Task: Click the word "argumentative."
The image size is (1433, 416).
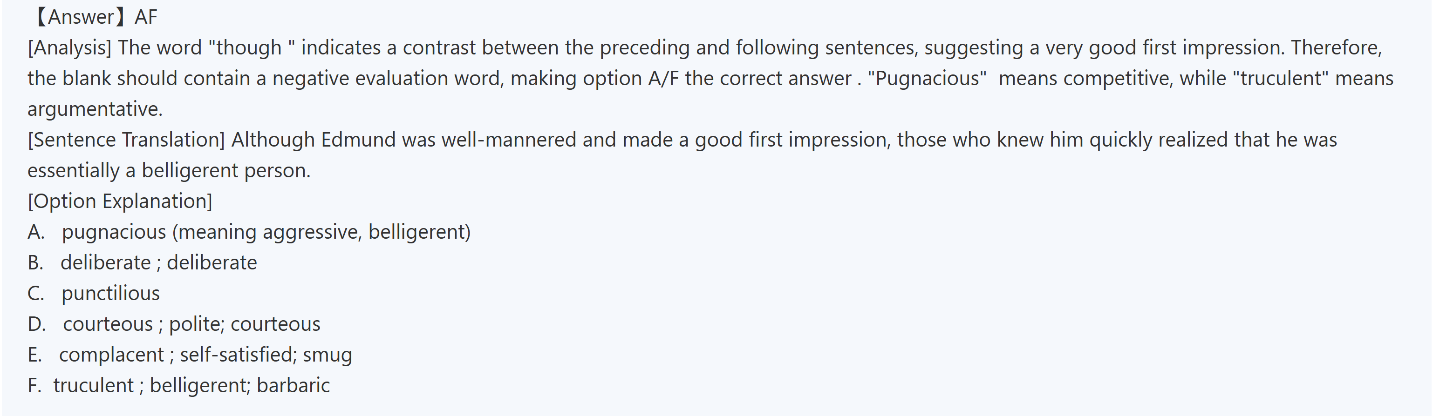Action: point(95,109)
